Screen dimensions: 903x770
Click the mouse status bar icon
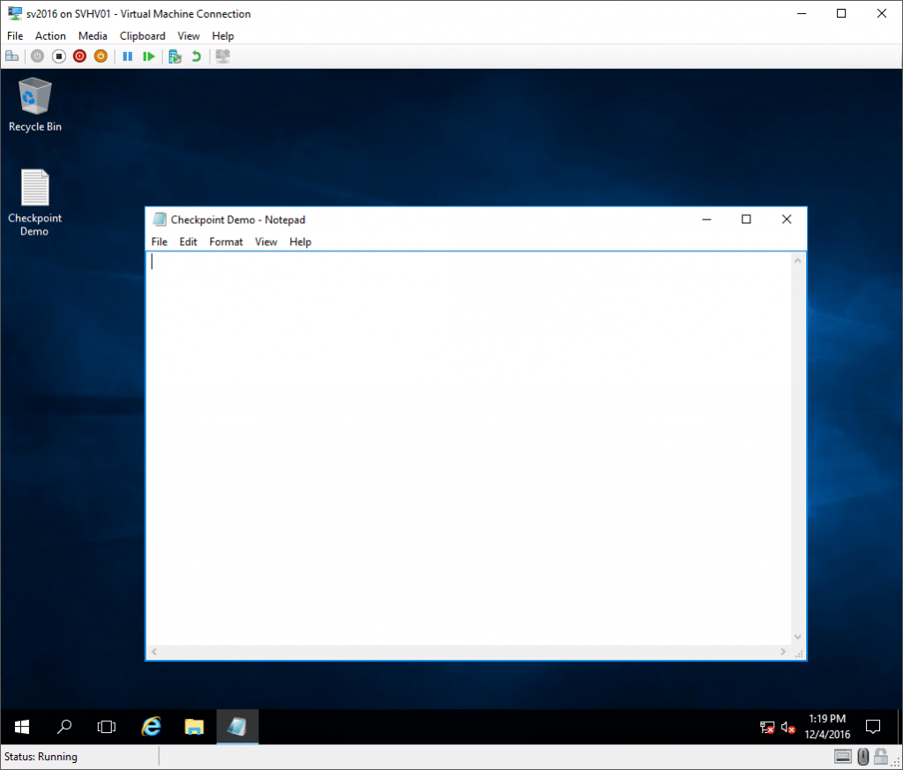(862, 757)
